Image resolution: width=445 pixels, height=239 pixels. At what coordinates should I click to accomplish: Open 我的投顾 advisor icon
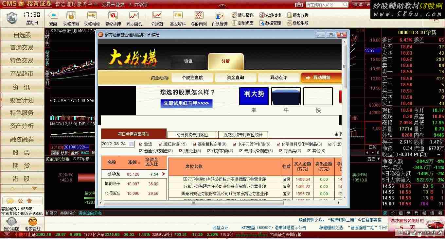(x=11, y=221)
